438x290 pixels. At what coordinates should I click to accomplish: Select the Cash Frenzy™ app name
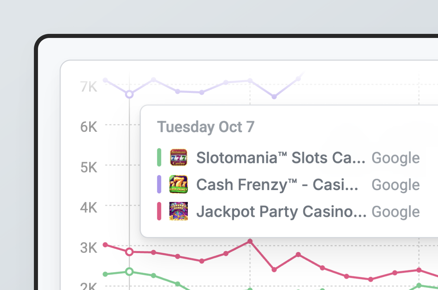[x=277, y=185]
